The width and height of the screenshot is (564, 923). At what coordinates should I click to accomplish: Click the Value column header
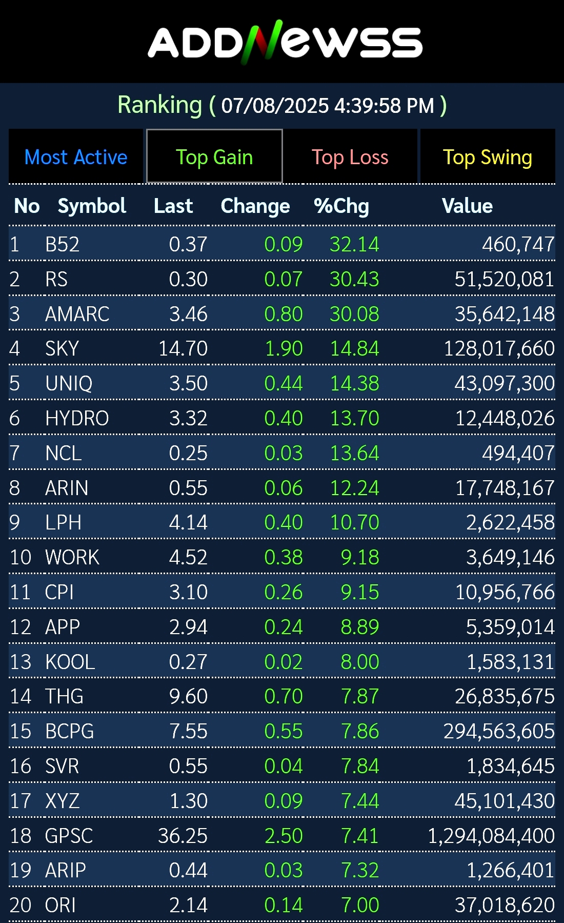pyautogui.click(x=467, y=206)
